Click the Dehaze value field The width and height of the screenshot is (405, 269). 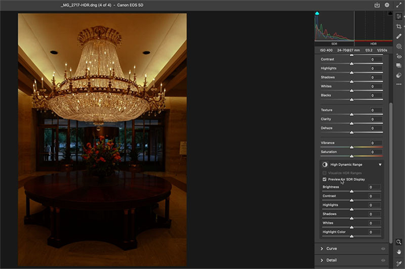click(x=375, y=128)
